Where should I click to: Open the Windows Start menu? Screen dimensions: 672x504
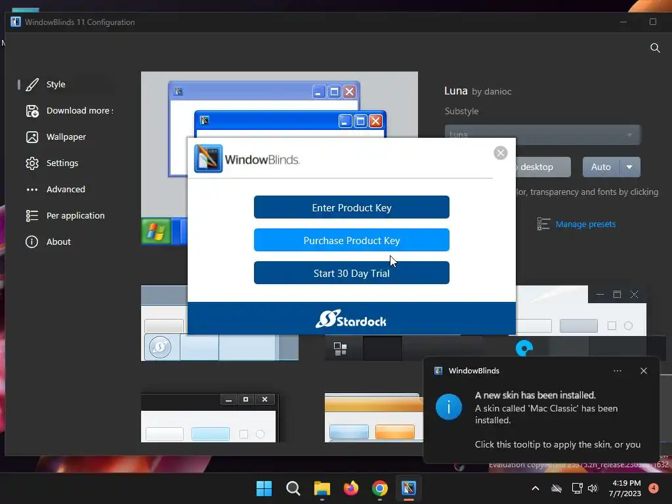pos(264,488)
